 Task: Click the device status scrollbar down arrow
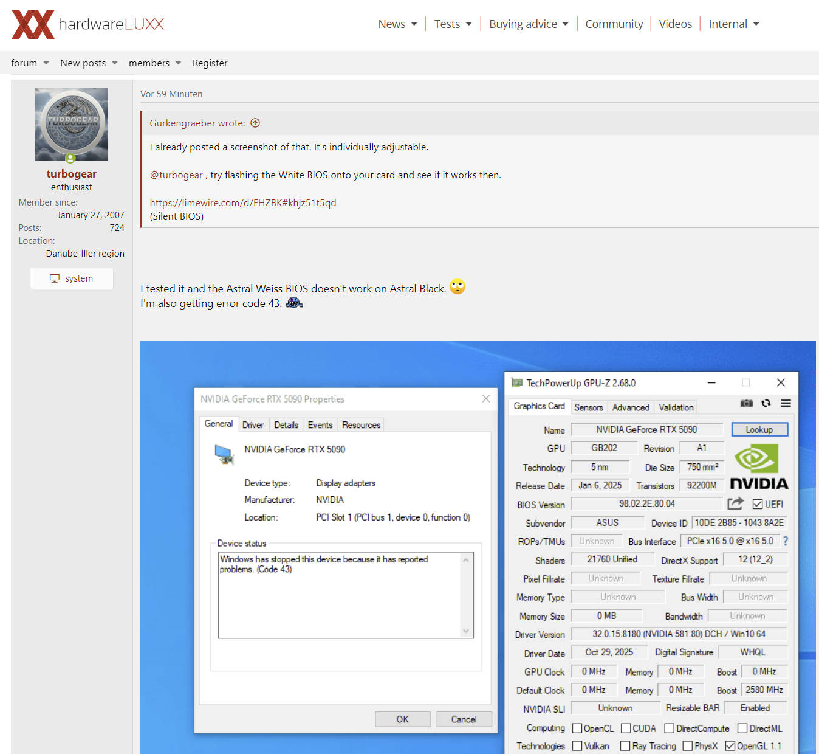(x=466, y=631)
